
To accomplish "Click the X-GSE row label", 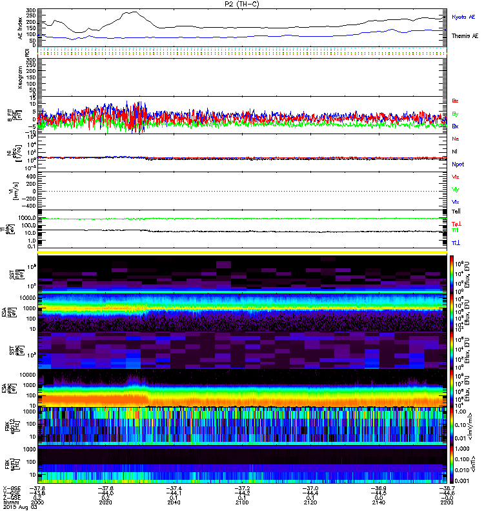I will click(x=12, y=489).
